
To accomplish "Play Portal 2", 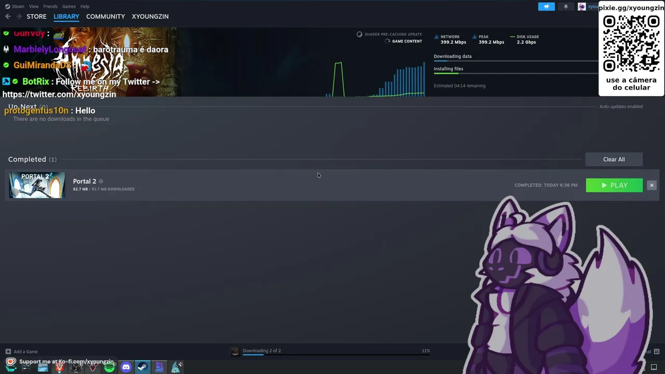I will [x=614, y=185].
